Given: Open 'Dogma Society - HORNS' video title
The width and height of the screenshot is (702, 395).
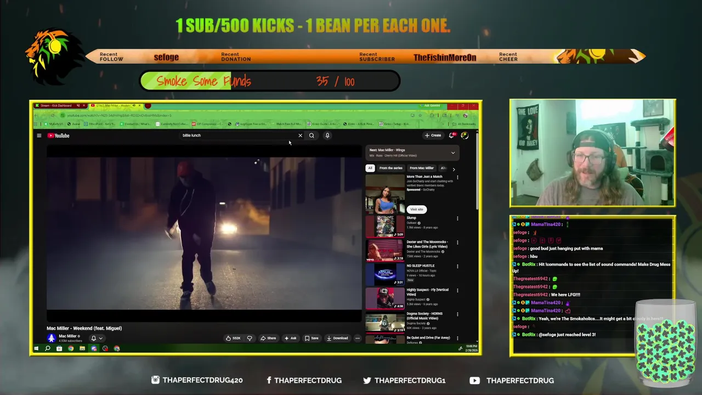Looking at the screenshot, I should click(x=424, y=316).
